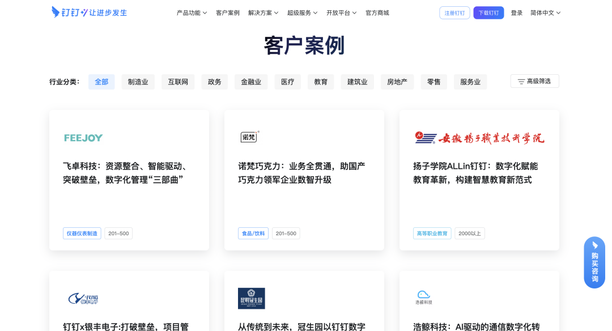This screenshot has width=612, height=331.
Task: Expand the 产品功能 dropdown menu
Action: (192, 13)
